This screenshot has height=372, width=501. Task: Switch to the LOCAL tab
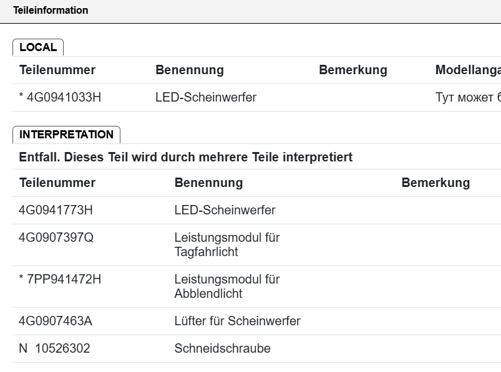(38, 47)
